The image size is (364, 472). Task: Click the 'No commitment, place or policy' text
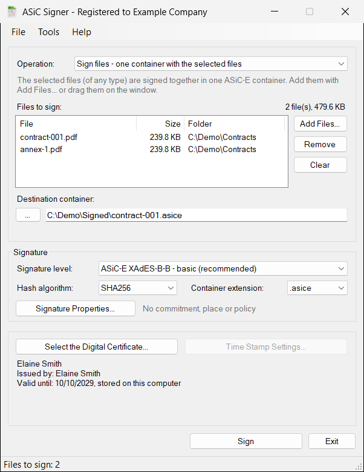click(x=199, y=309)
